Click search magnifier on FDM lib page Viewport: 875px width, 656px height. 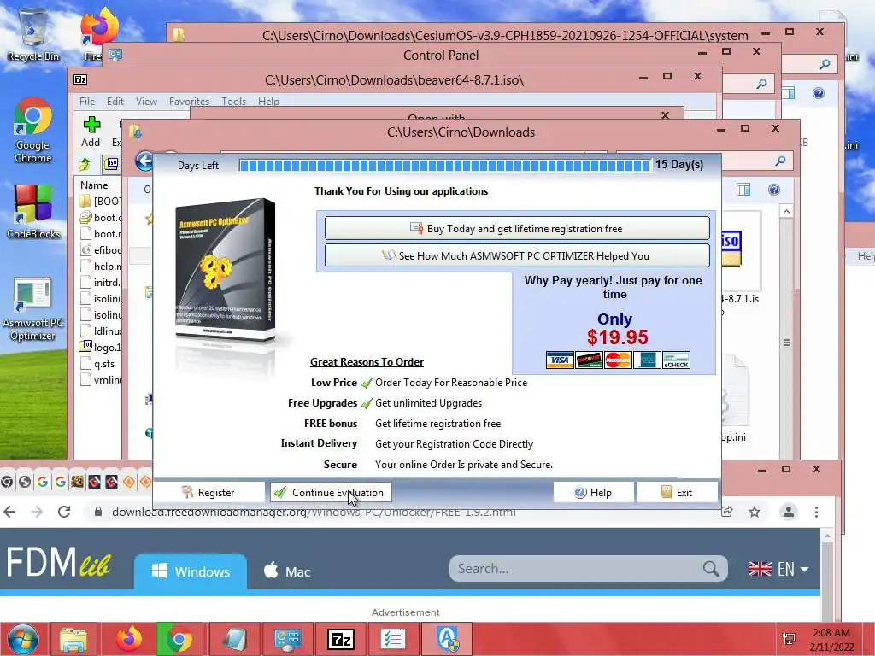tap(710, 568)
